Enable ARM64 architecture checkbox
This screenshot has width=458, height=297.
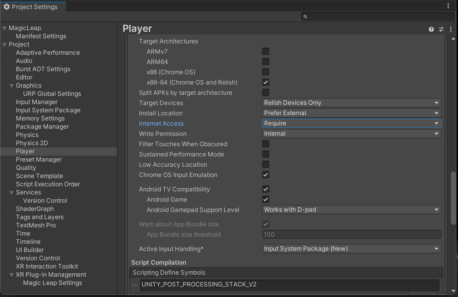click(266, 62)
